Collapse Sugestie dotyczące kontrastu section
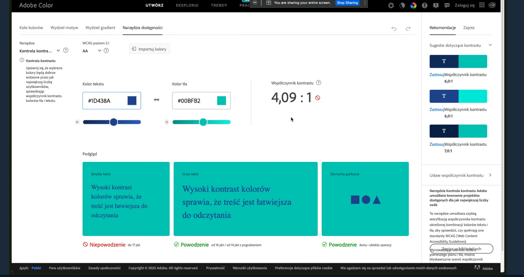524x277 pixels. [490, 45]
